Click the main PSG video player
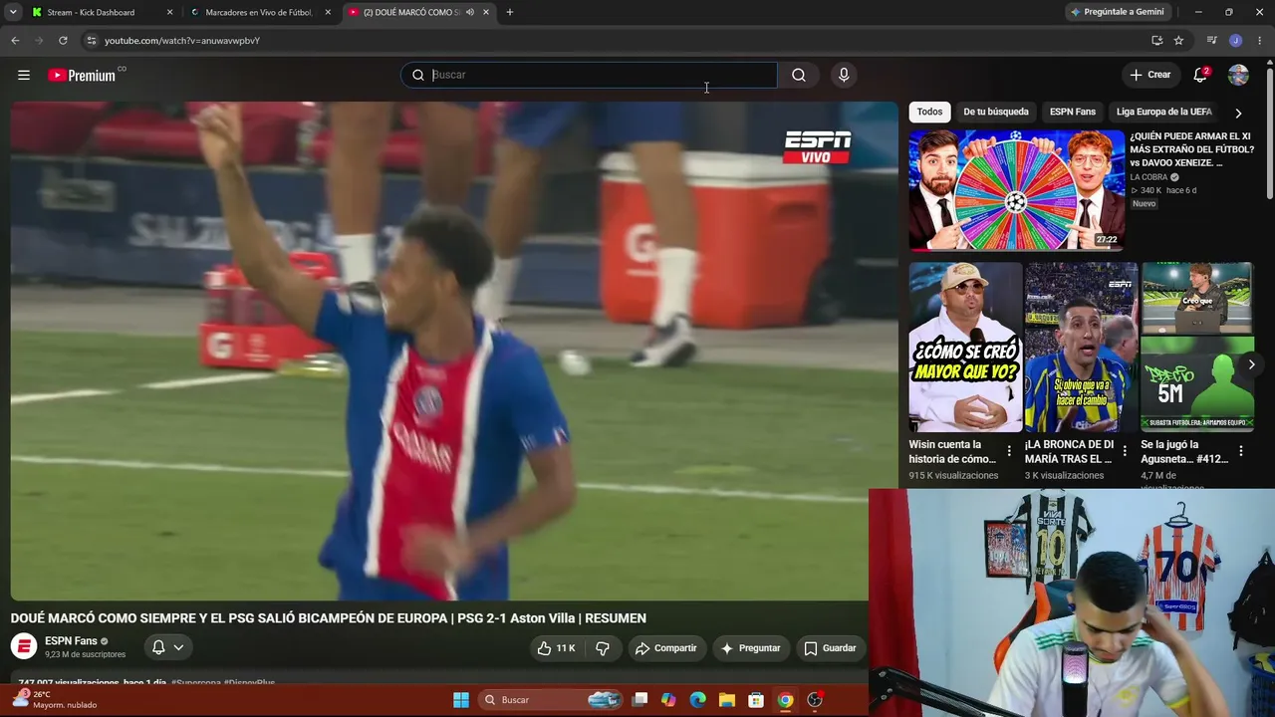The image size is (1275, 717). coord(454,351)
